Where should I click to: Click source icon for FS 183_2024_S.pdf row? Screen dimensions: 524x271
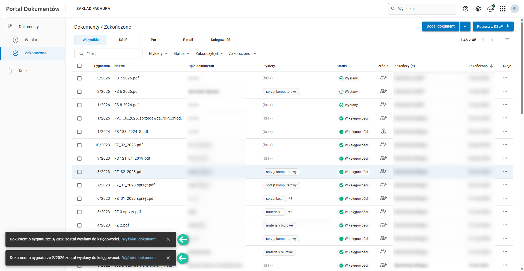point(383,132)
